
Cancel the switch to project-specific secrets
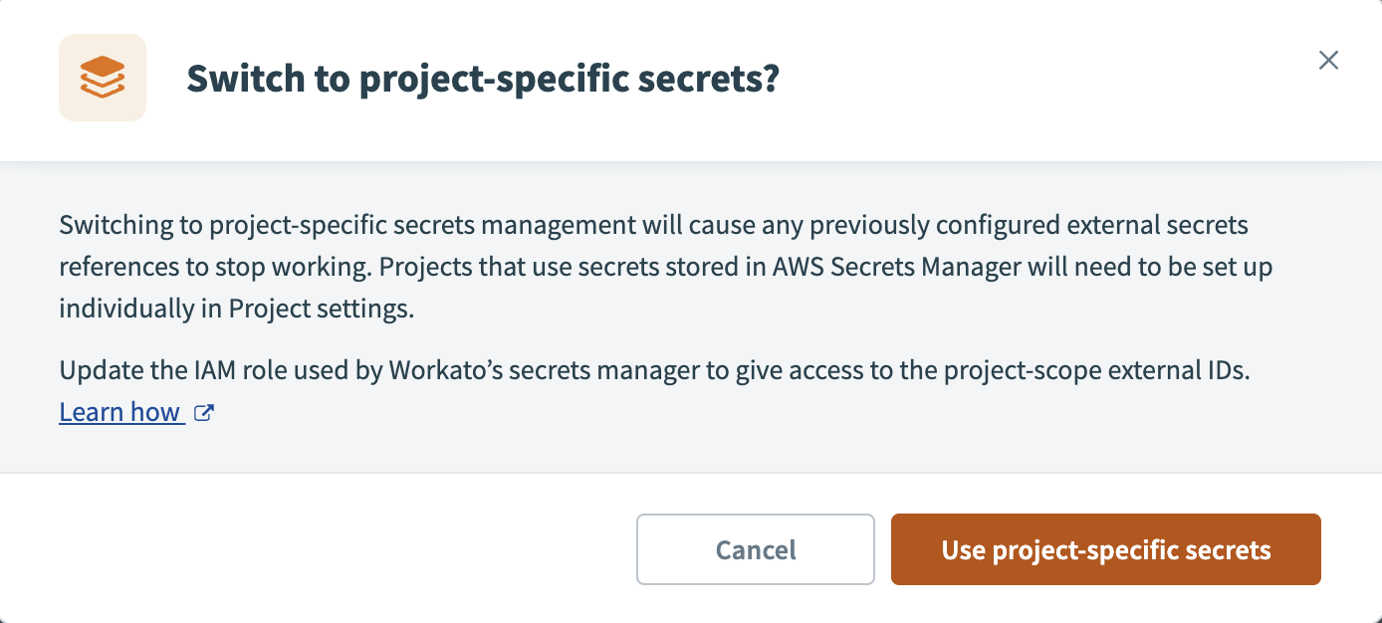755,549
